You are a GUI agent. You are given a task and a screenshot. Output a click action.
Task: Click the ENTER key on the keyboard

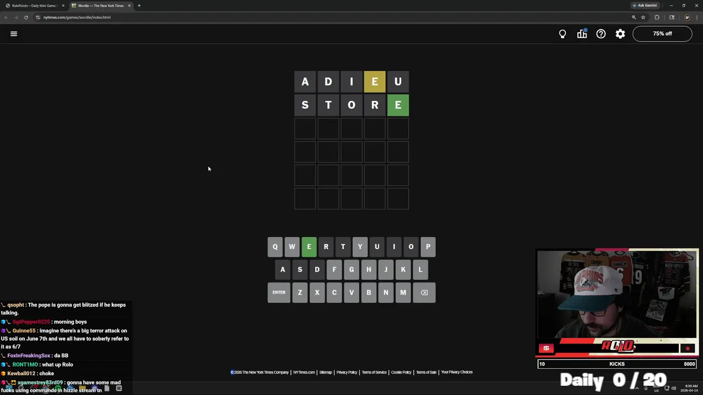[279, 292]
